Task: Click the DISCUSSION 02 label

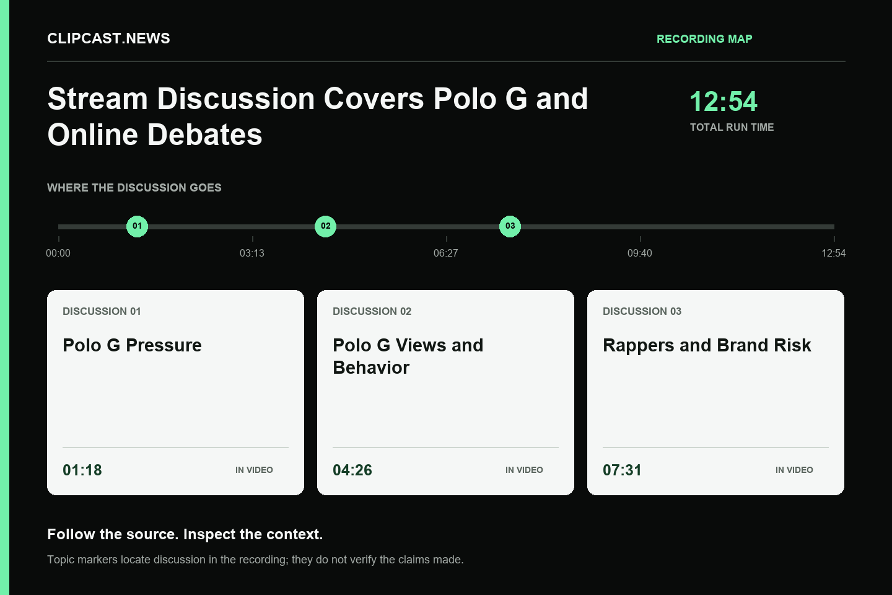Action: [x=372, y=311]
